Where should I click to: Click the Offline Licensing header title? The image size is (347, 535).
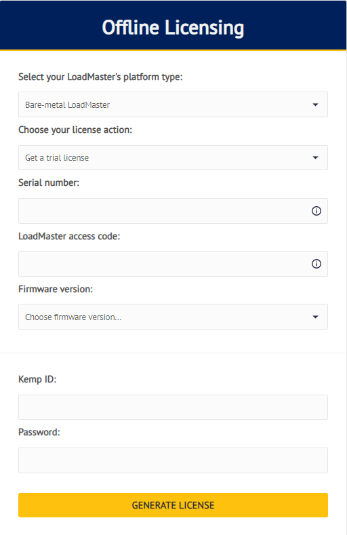click(x=173, y=27)
